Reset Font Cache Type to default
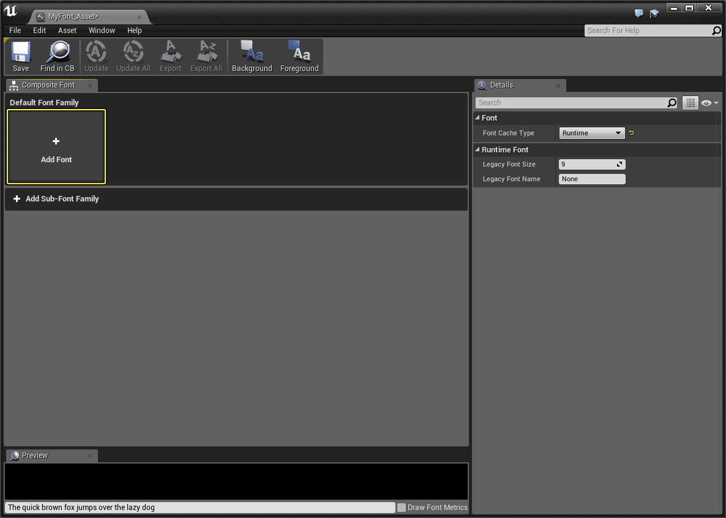The height and width of the screenshot is (518, 726). click(x=632, y=133)
